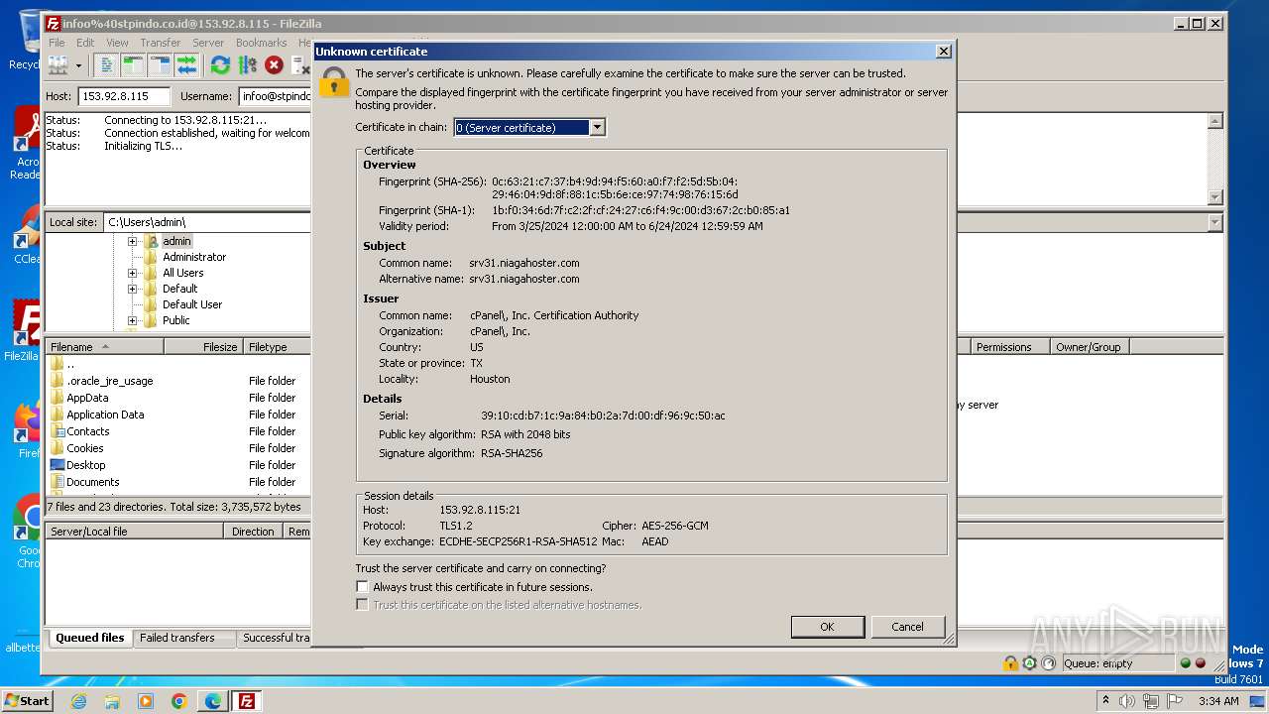The height and width of the screenshot is (714, 1269).
Task: Enable Always trust this certificate in future sessions
Action: pyautogui.click(x=362, y=586)
